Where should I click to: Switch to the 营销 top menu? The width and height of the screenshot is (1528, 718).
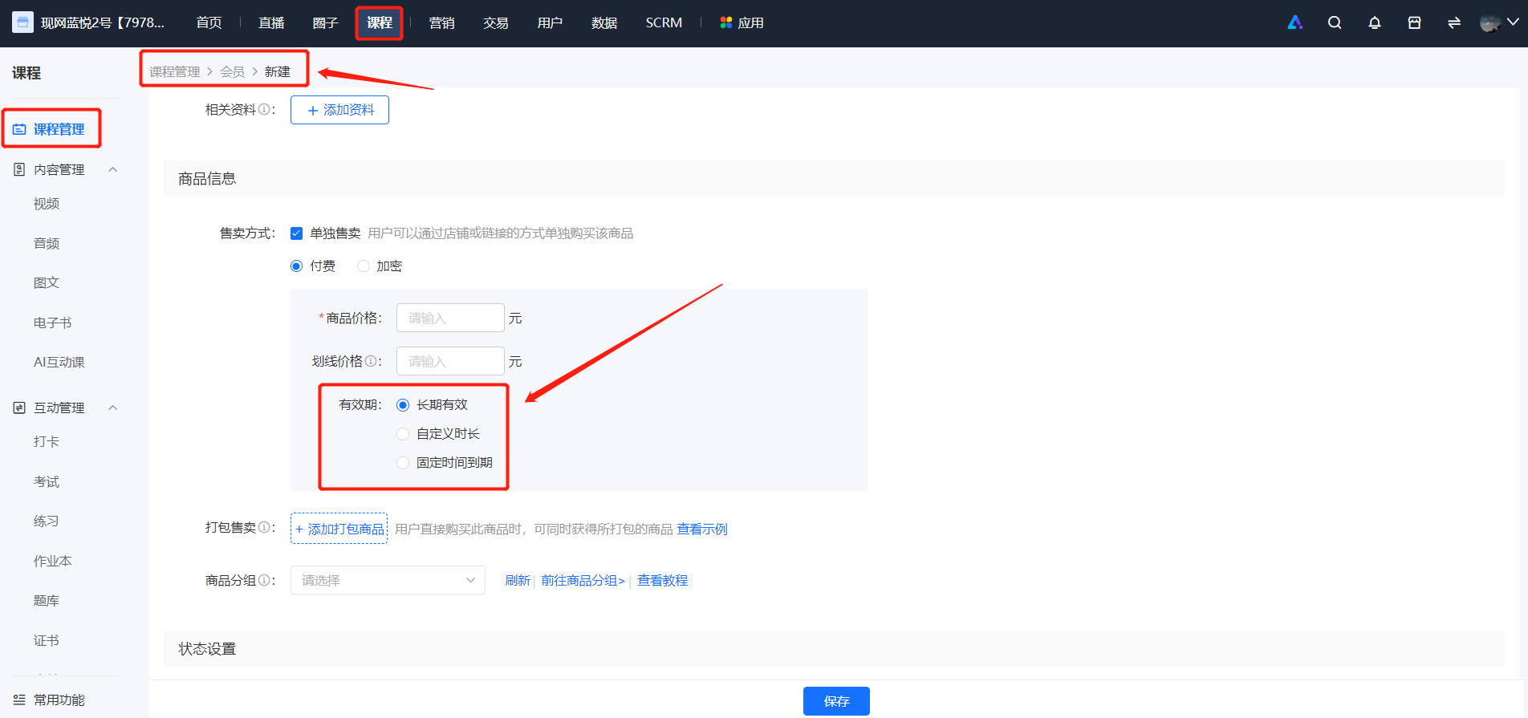441,22
